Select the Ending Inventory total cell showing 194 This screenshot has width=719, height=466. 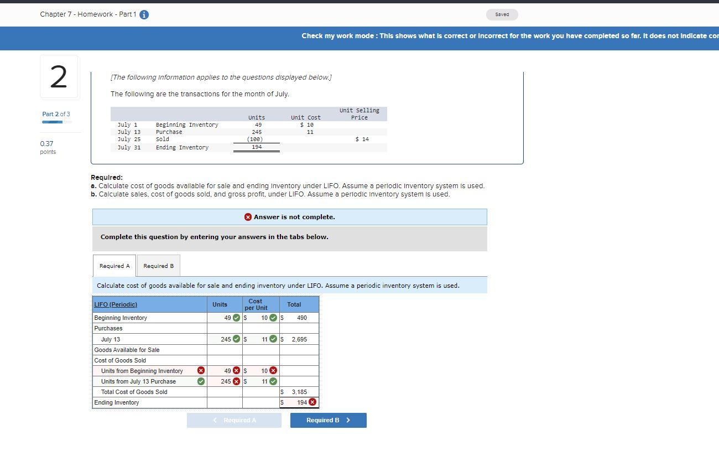299,402
